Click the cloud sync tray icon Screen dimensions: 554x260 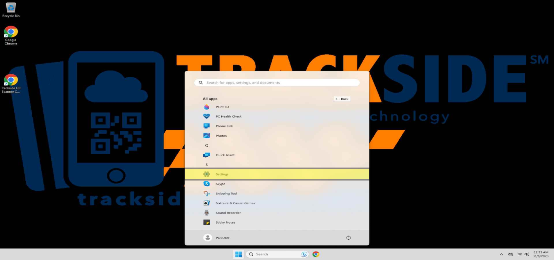point(510,254)
